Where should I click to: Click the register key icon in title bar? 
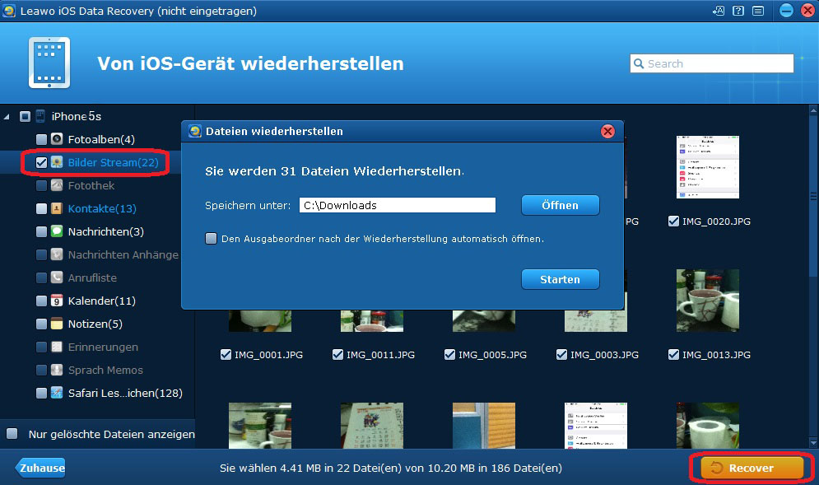(719, 11)
